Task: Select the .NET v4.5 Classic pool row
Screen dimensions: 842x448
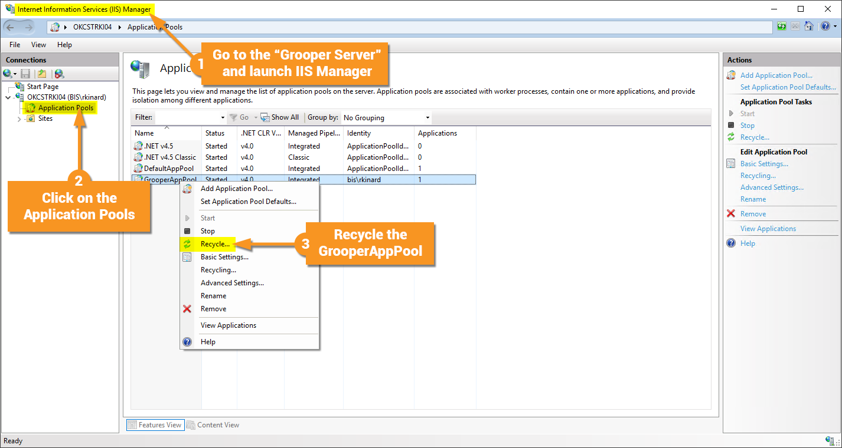Action: [303, 157]
